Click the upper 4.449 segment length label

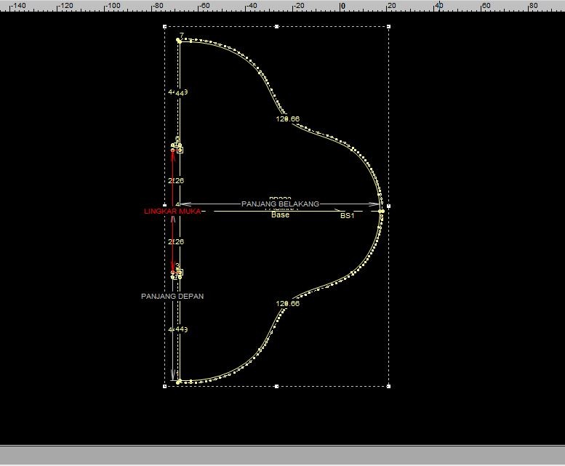click(177, 93)
